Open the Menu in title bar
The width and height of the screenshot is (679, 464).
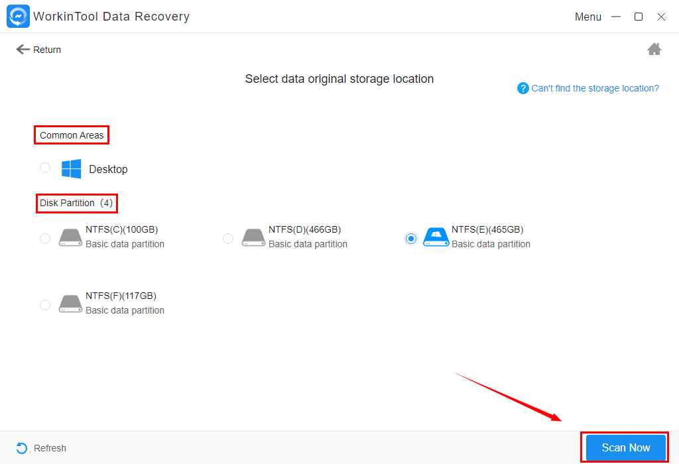[x=588, y=17]
